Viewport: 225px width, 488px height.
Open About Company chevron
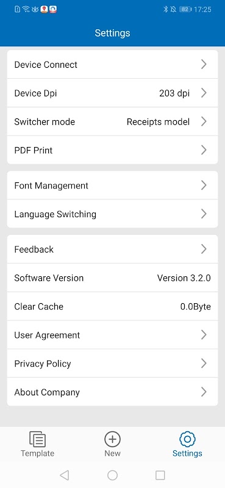(x=204, y=392)
